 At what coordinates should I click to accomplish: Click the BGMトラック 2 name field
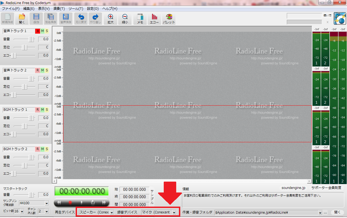19,149
